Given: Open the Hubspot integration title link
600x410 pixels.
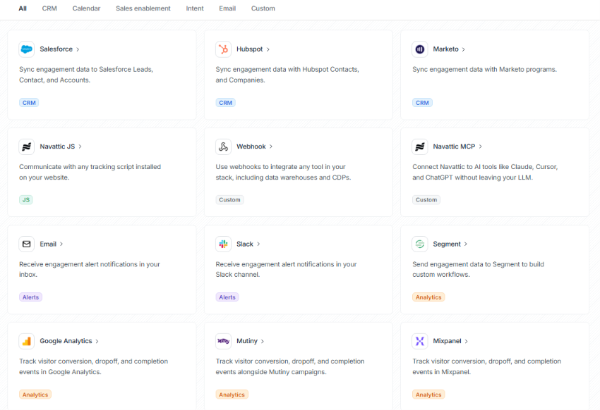Looking at the screenshot, I should [x=249, y=49].
